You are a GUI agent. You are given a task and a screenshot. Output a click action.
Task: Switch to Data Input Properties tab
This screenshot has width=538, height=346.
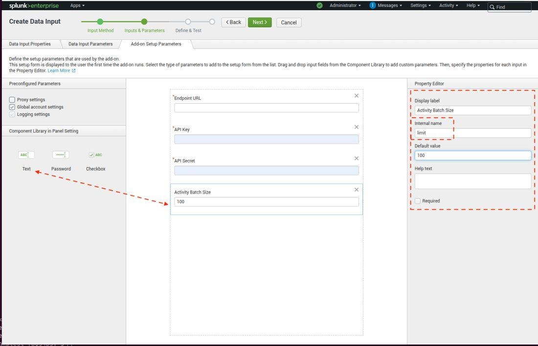tap(30, 44)
